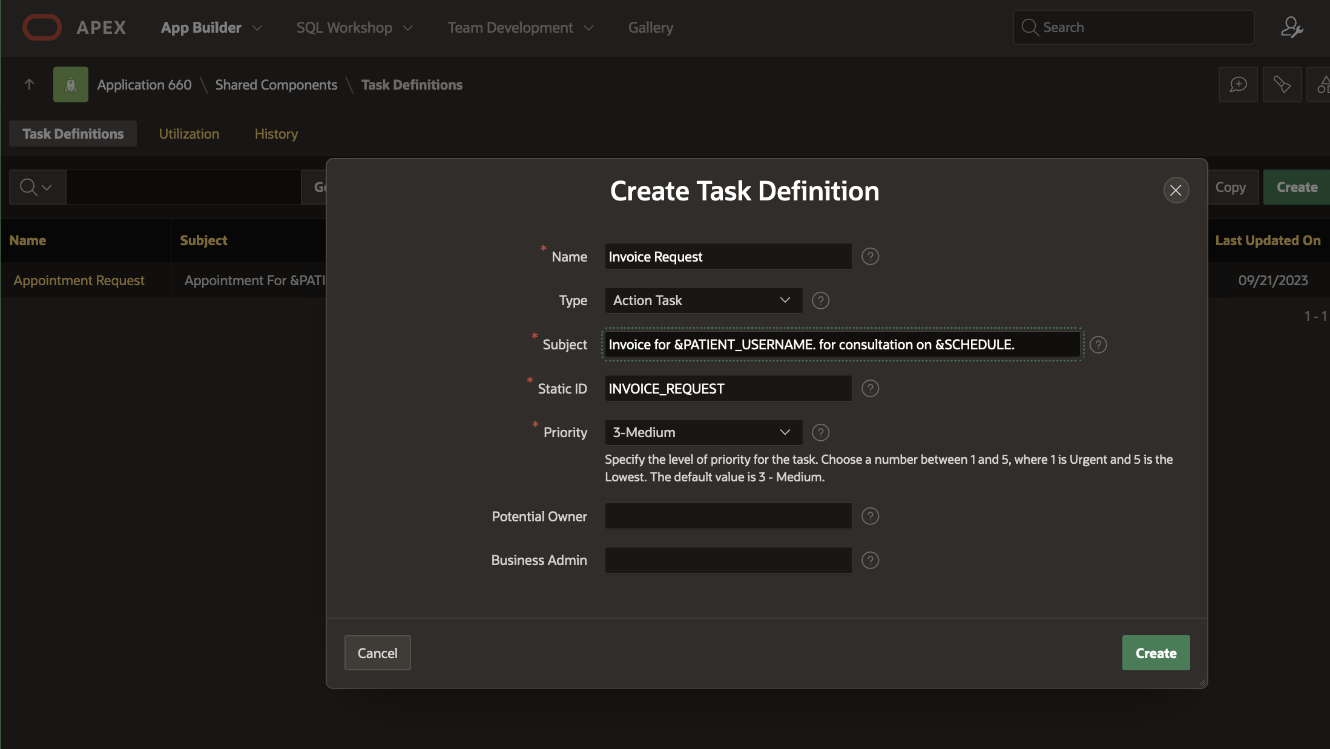The width and height of the screenshot is (1330, 749).
Task: Click the help icon beside Type dropdown
Action: click(x=820, y=300)
